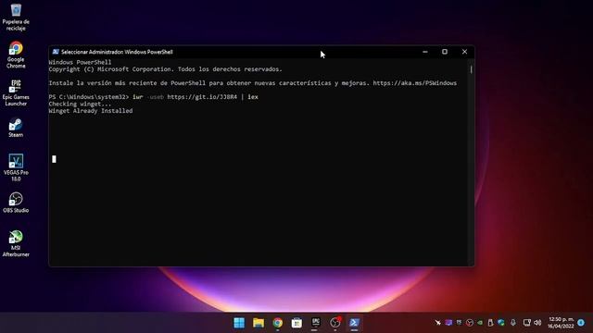
Task: Click the https://git.io/JJ8R4 command text
Action: click(202, 97)
